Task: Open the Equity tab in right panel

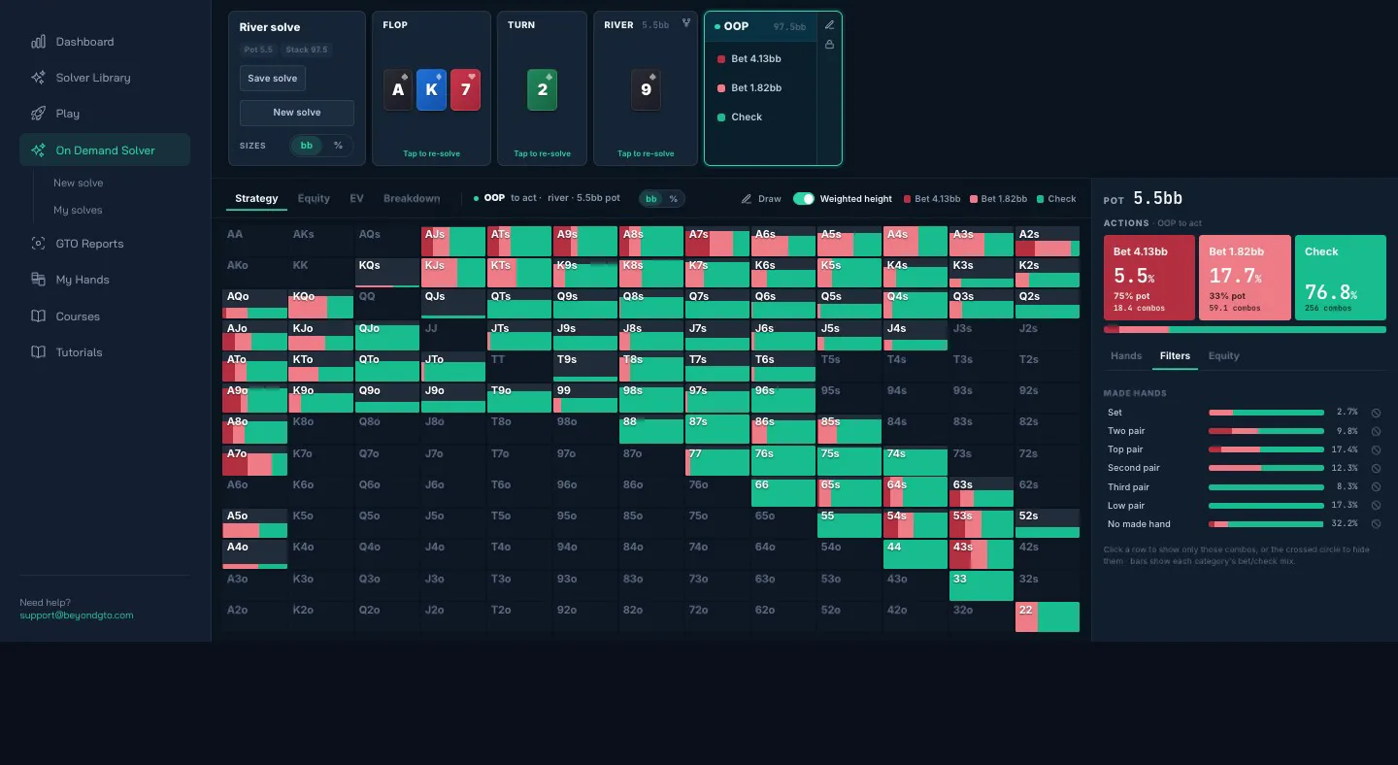Action: (x=1223, y=355)
